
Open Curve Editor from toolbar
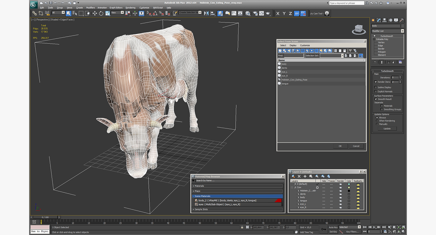(x=234, y=13)
